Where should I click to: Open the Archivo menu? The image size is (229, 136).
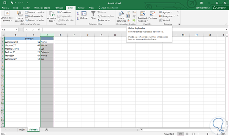[x=5, y=8]
